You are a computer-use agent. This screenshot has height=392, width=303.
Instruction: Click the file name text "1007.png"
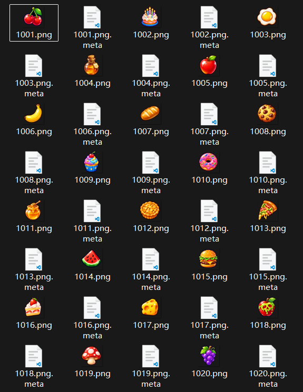point(151,132)
